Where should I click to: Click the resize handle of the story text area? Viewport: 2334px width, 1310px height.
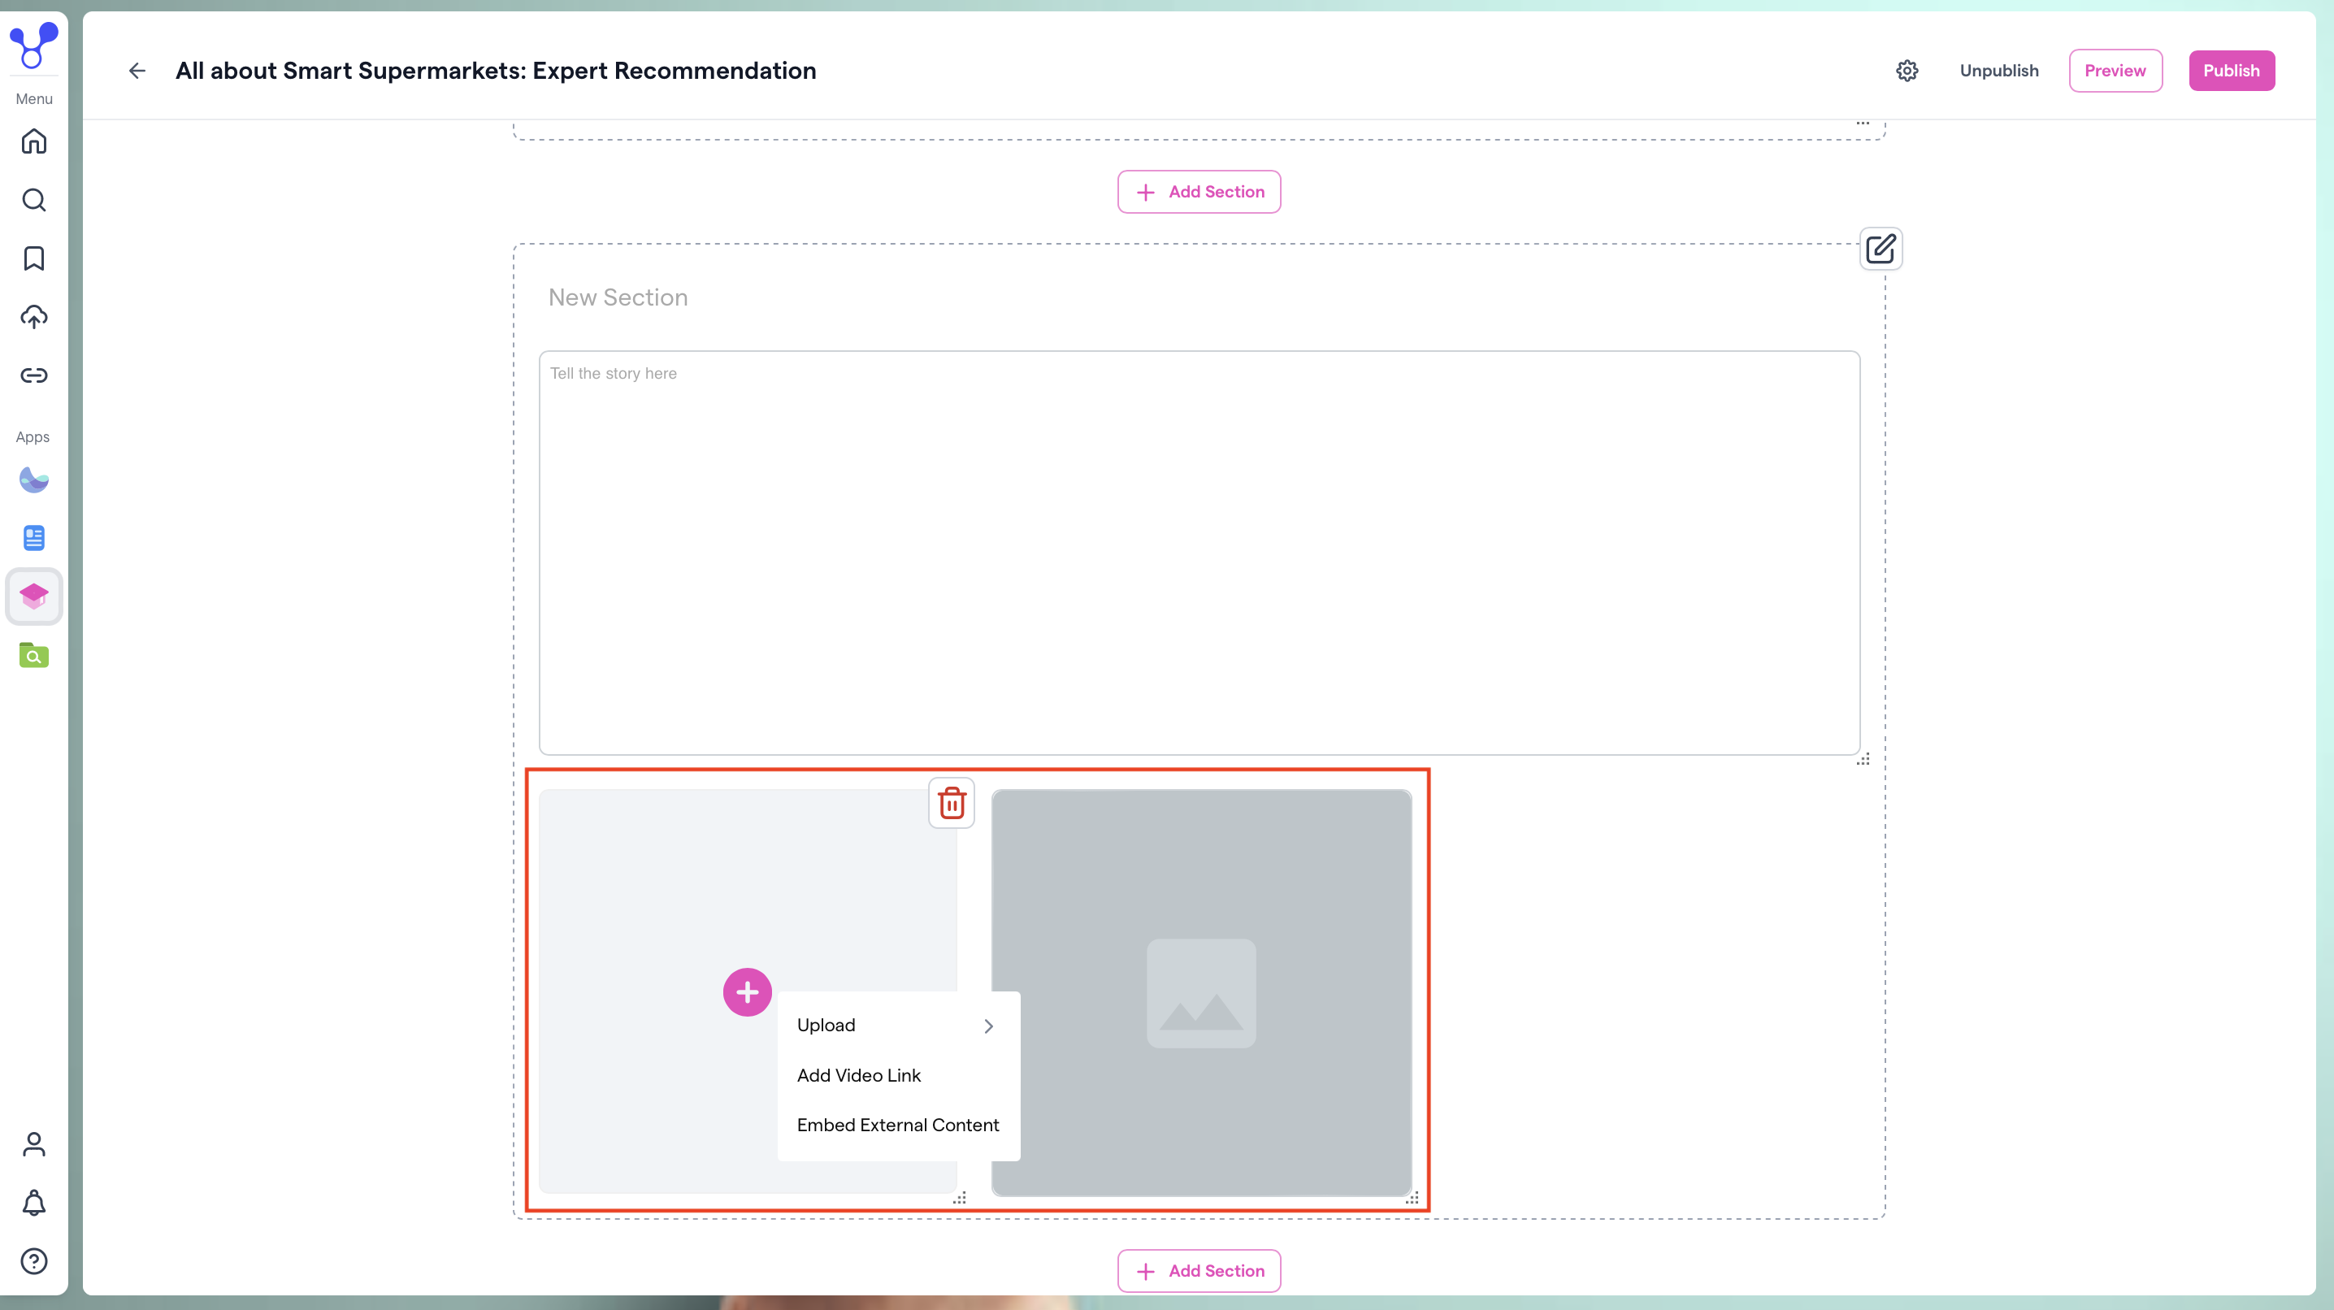pos(1863,759)
